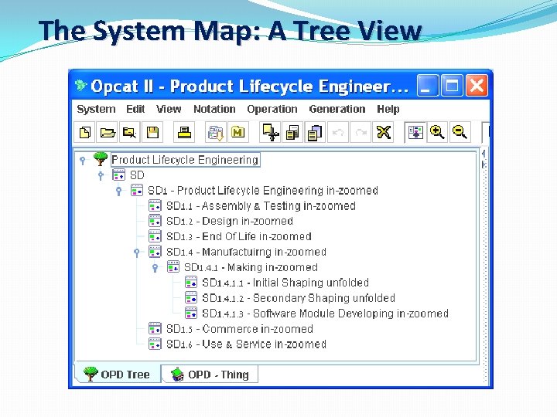
Task: Click the Delete X toolbar icon
Action: click(383, 132)
